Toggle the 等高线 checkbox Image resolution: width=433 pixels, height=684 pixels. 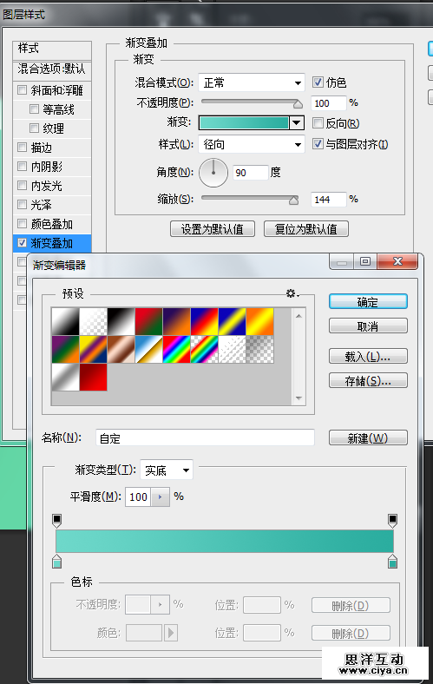34,109
